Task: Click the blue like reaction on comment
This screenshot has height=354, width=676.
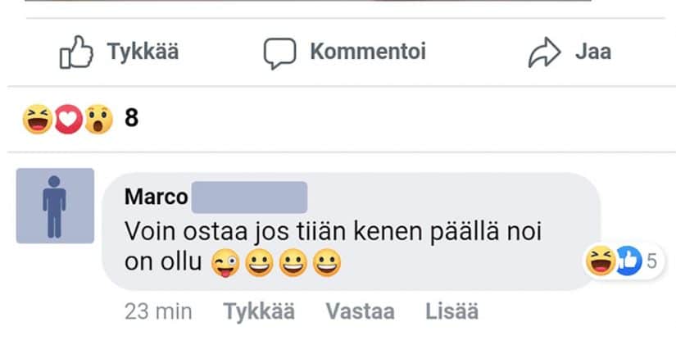Action: click(628, 261)
